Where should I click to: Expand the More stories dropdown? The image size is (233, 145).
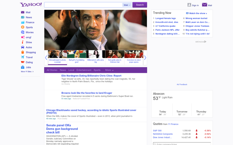click(x=109, y=70)
